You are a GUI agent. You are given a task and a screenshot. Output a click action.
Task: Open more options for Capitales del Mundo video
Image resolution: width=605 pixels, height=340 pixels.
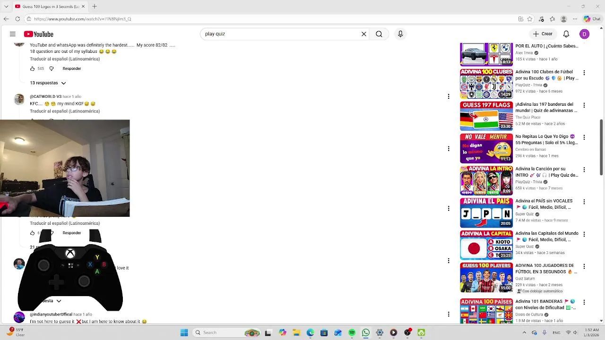tap(584, 234)
